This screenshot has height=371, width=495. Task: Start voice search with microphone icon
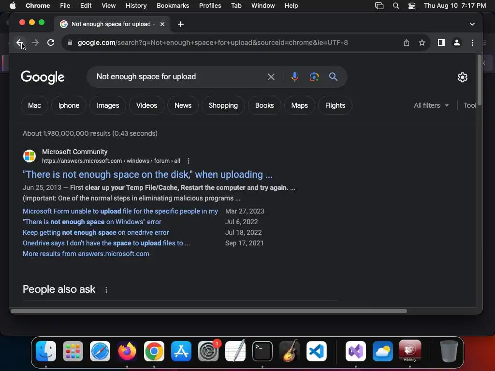click(294, 77)
